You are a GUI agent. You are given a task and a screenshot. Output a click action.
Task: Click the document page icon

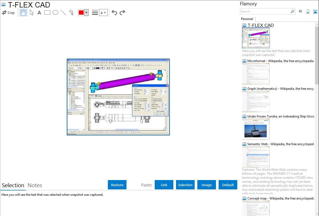pyautogui.click(x=308, y=11)
